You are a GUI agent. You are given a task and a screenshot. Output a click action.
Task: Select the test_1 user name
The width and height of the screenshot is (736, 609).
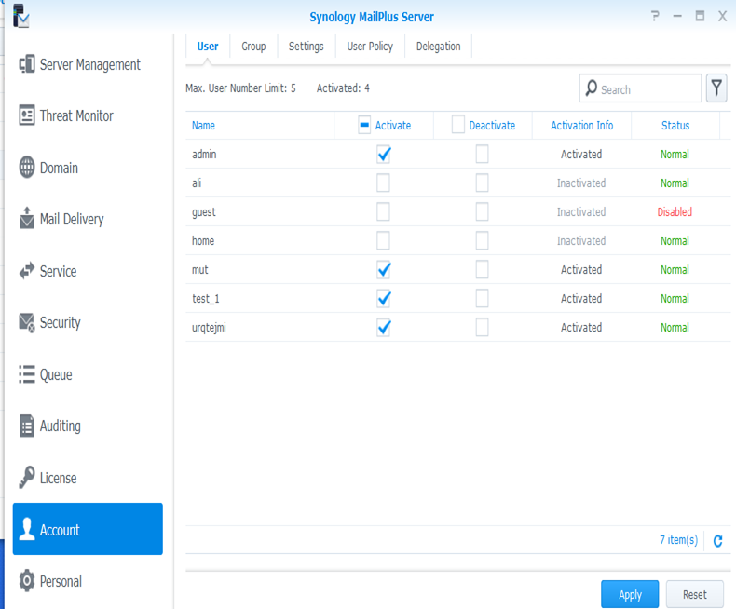point(206,298)
